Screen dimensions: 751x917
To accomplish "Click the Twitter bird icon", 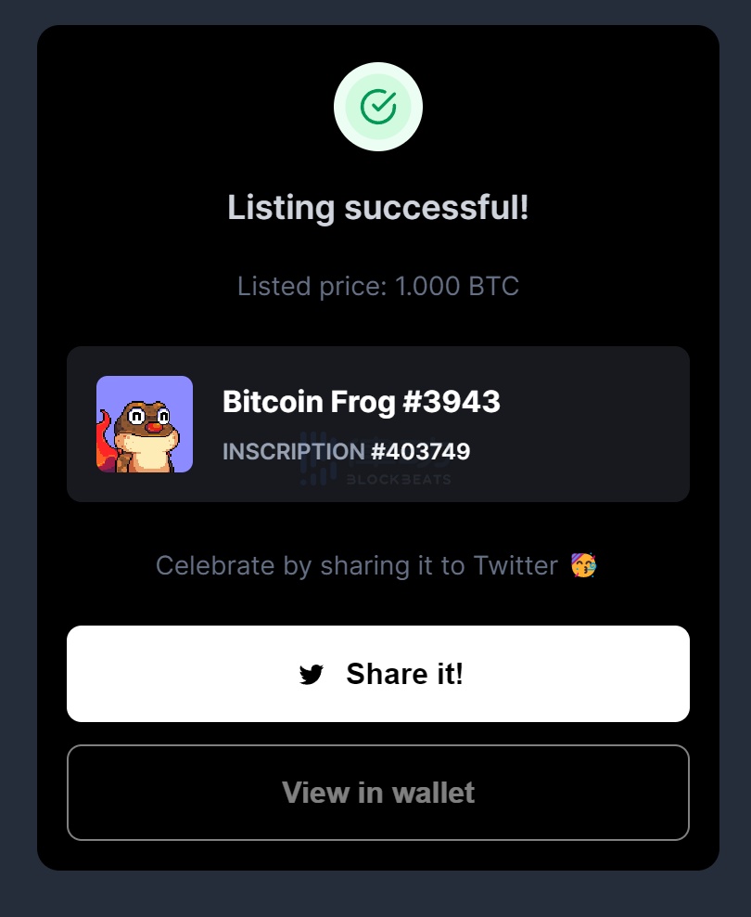I will [x=312, y=675].
